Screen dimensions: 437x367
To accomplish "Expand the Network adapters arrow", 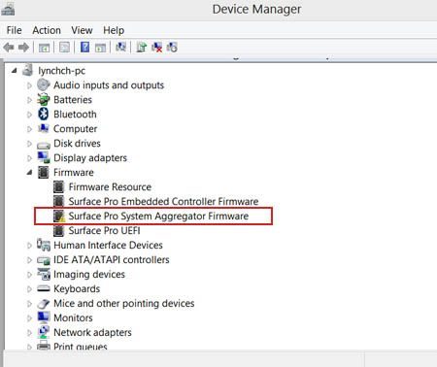I will pyautogui.click(x=29, y=333).
